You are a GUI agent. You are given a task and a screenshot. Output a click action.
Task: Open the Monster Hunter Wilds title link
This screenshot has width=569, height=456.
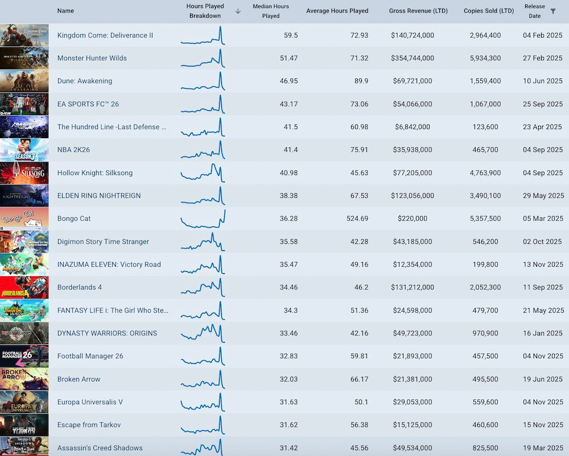pos(92,58)
